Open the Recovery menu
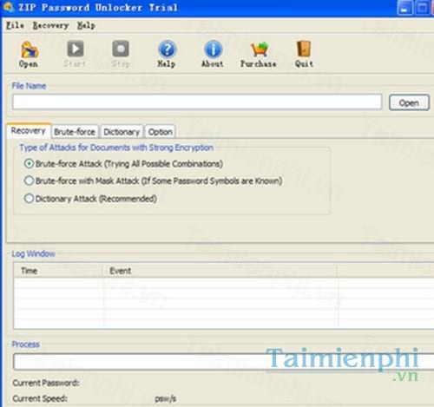This screenshot has height=407, width=434. [x=50, y=25]
